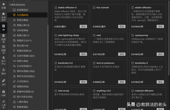This screenshot has width=170, height=110.
Task: Click the icon beside 文生图(222)
Action: pyautogui.click(x=14, y=15)
